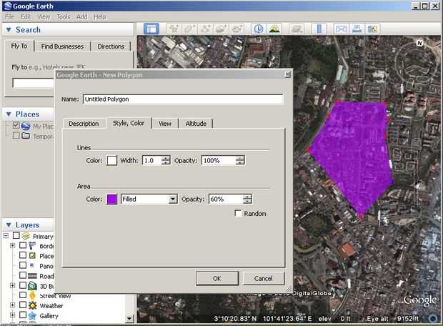Switch to the Description tab

84,124
